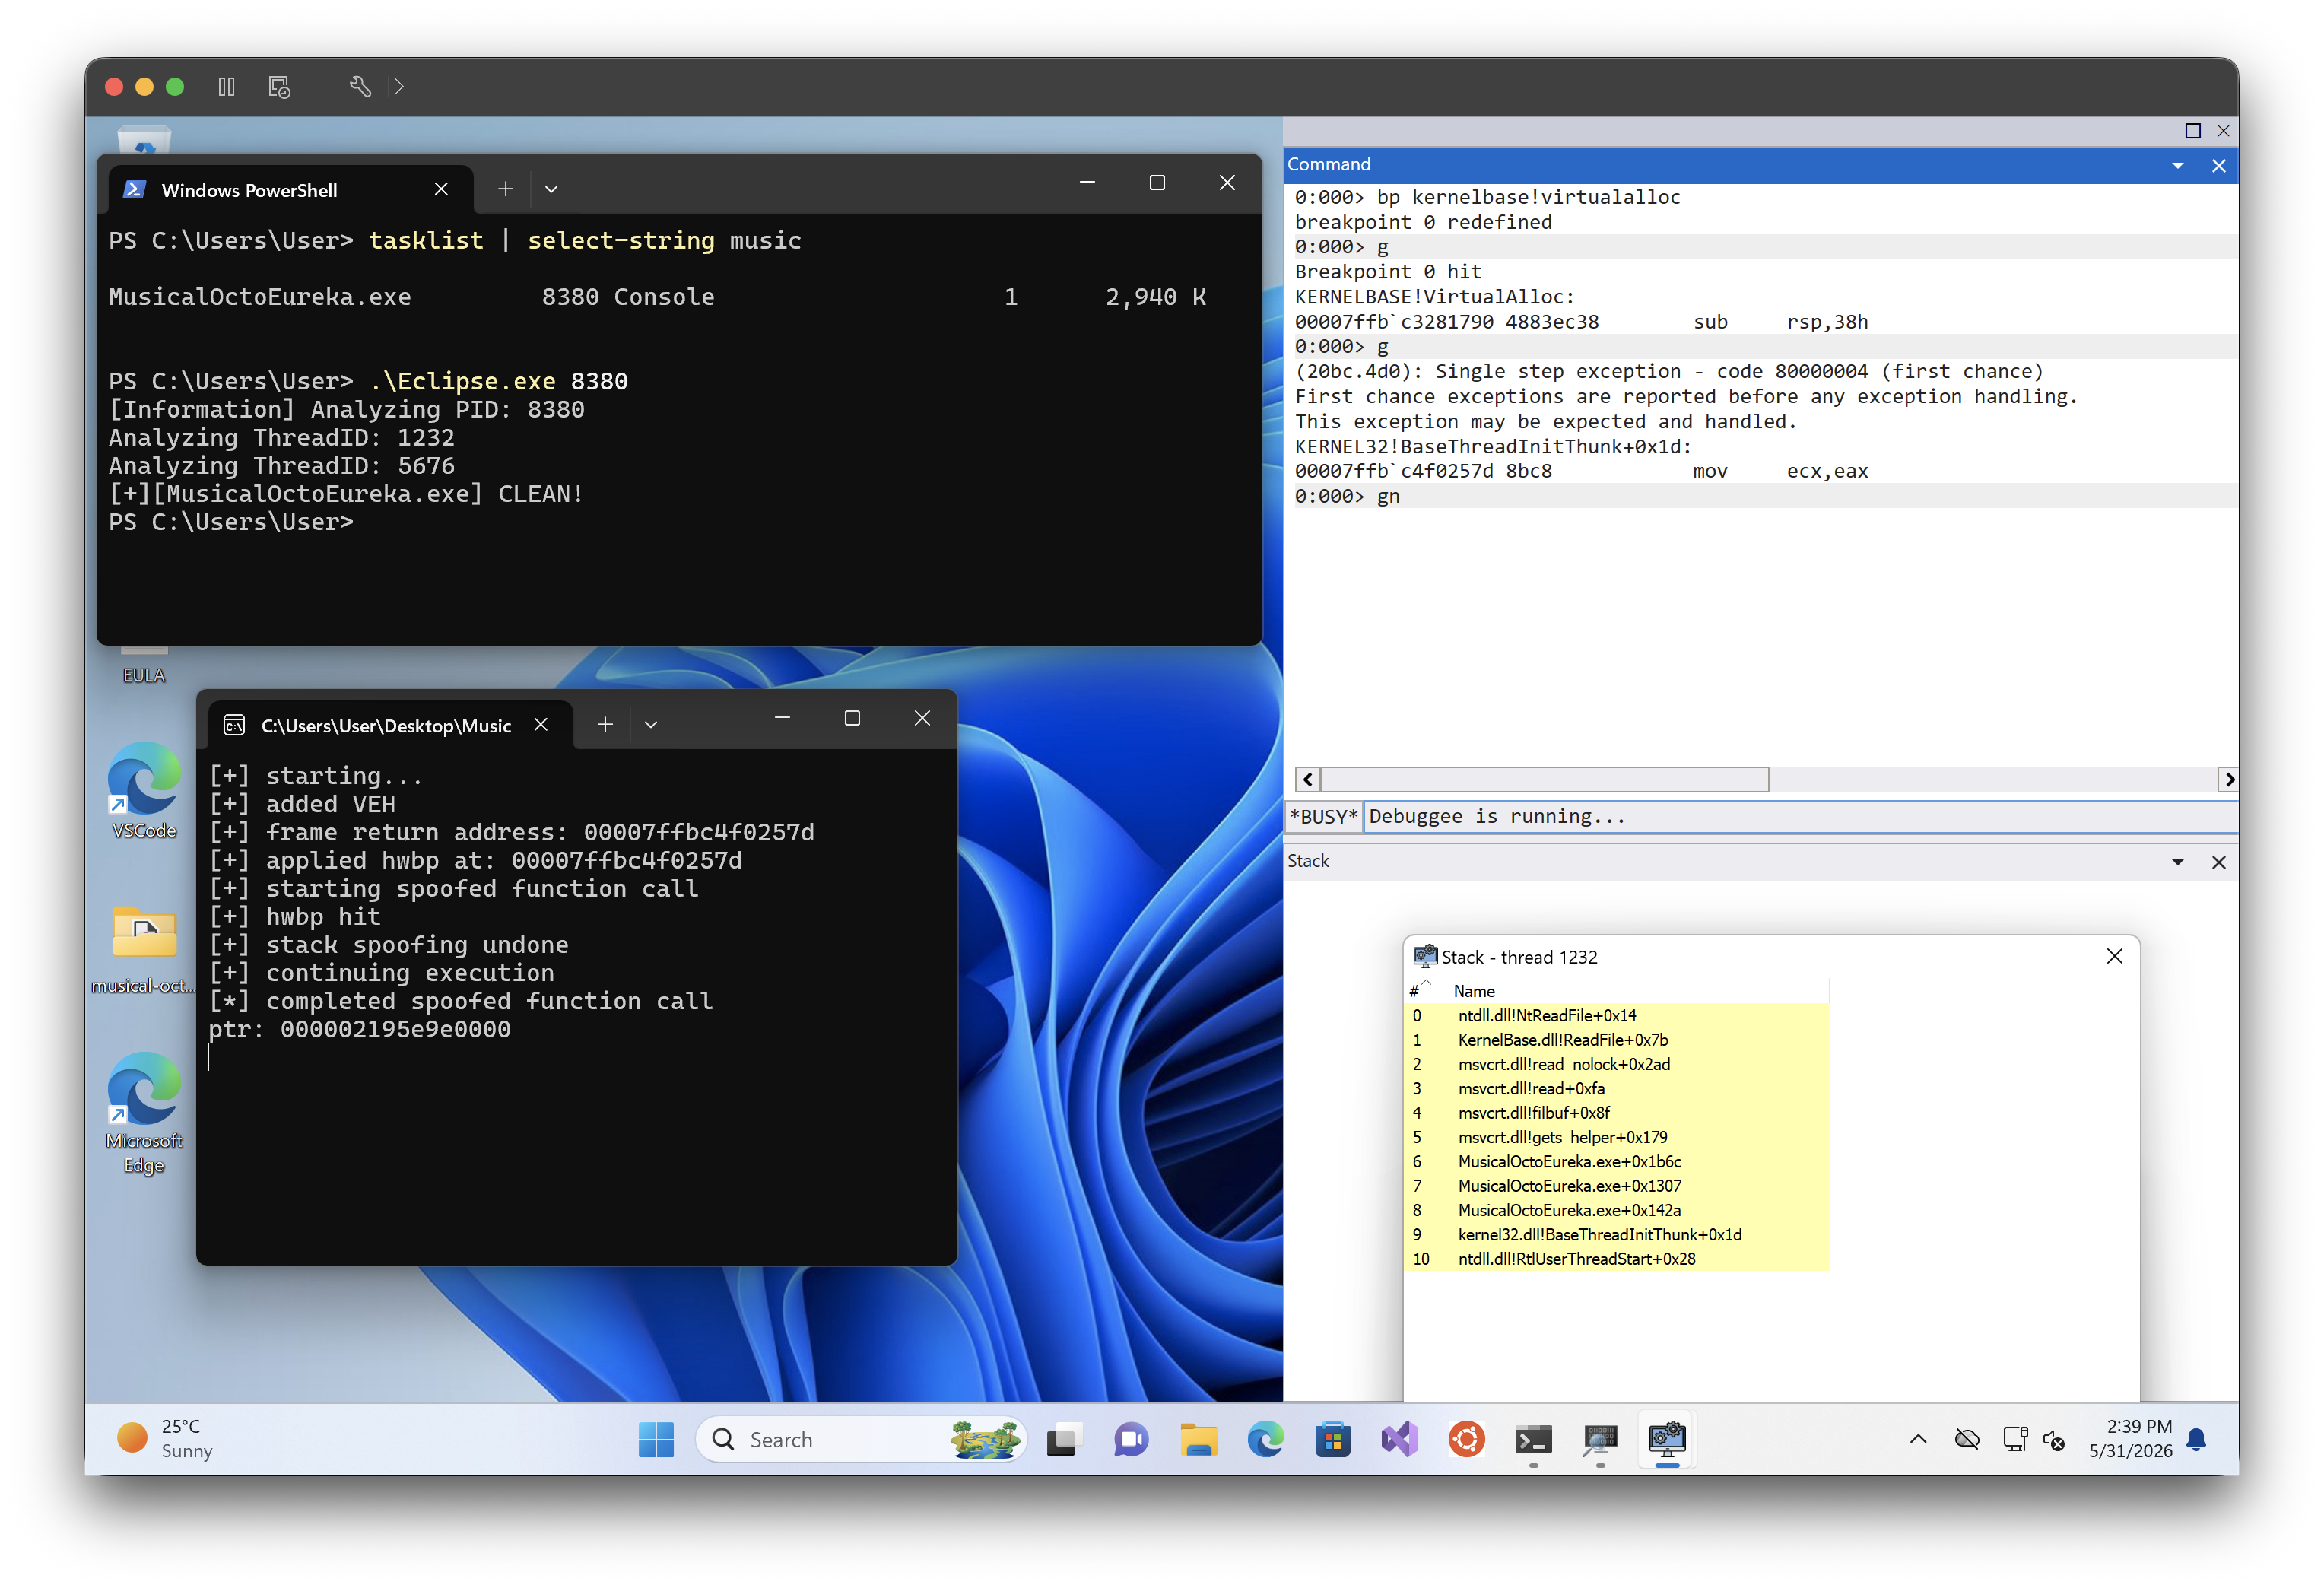
Task: Open the PowerShell tab dropdown chevron
Action: click(551, 189)
